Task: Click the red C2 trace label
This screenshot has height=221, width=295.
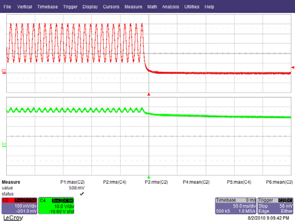Action: click(4, 71)
